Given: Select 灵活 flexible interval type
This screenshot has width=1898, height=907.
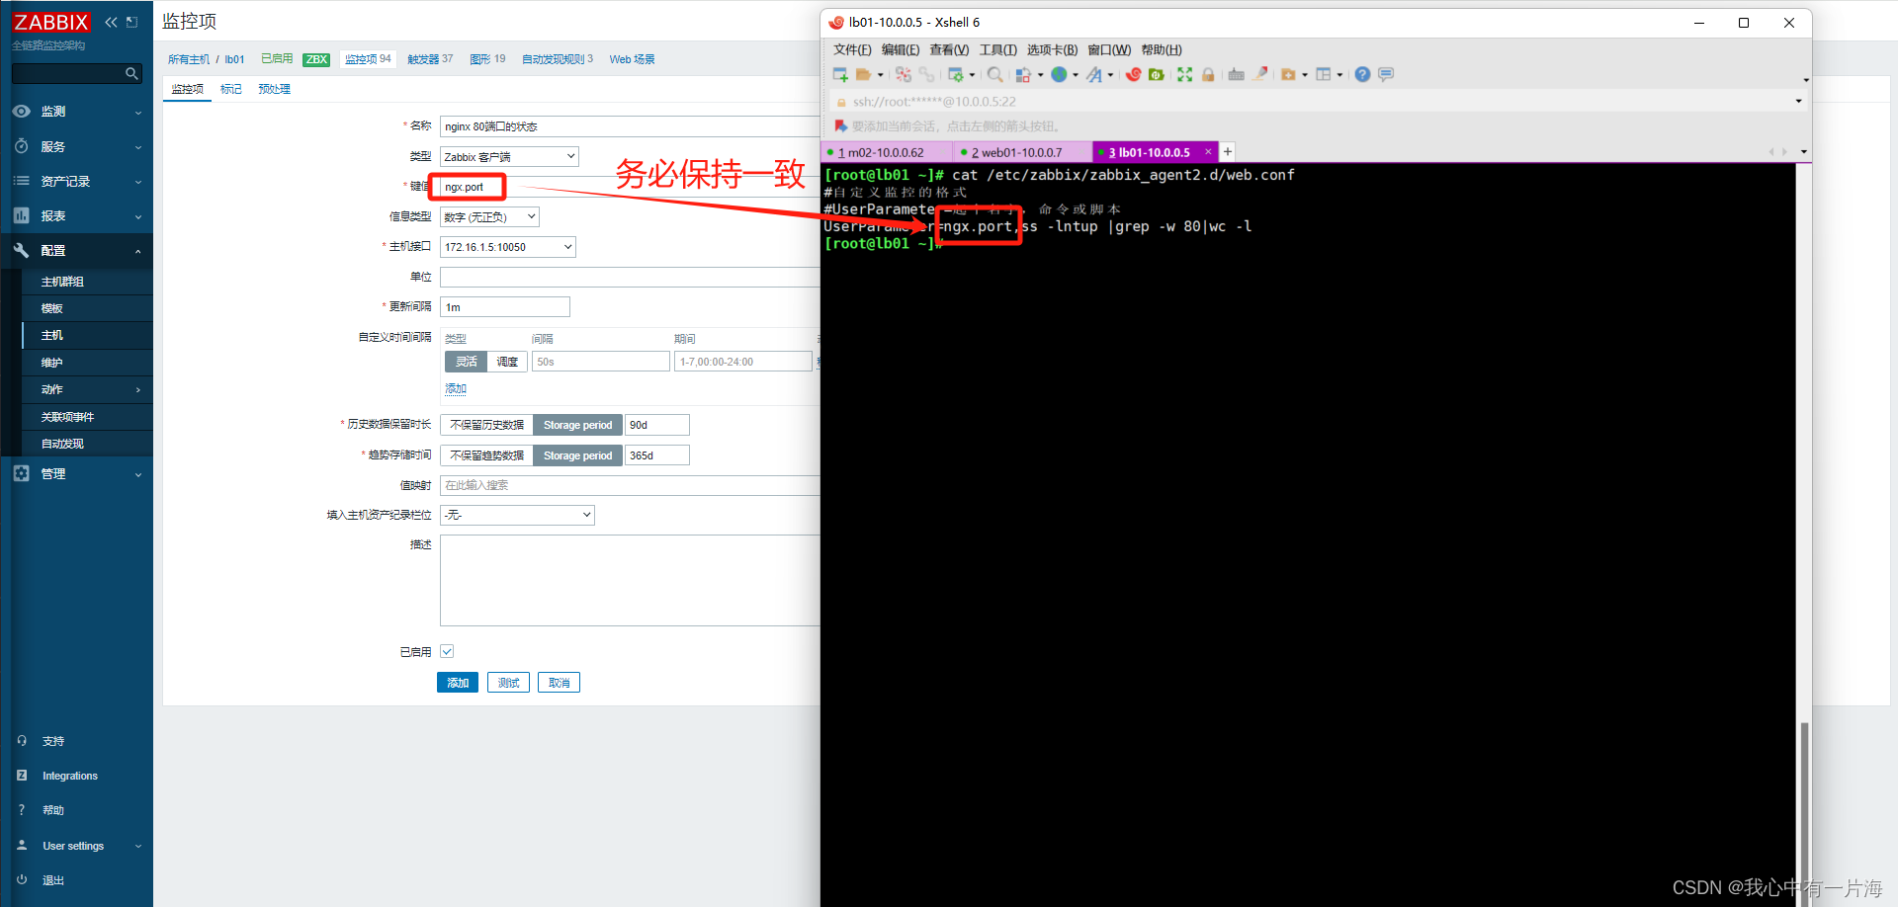Looking at the screenshot, I should coord(466,362).
